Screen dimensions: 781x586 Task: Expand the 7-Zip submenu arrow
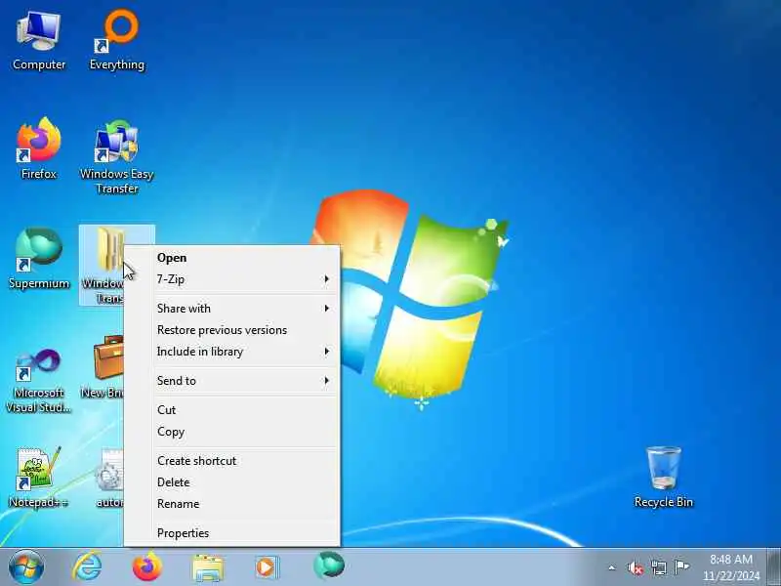pos(327,279)
